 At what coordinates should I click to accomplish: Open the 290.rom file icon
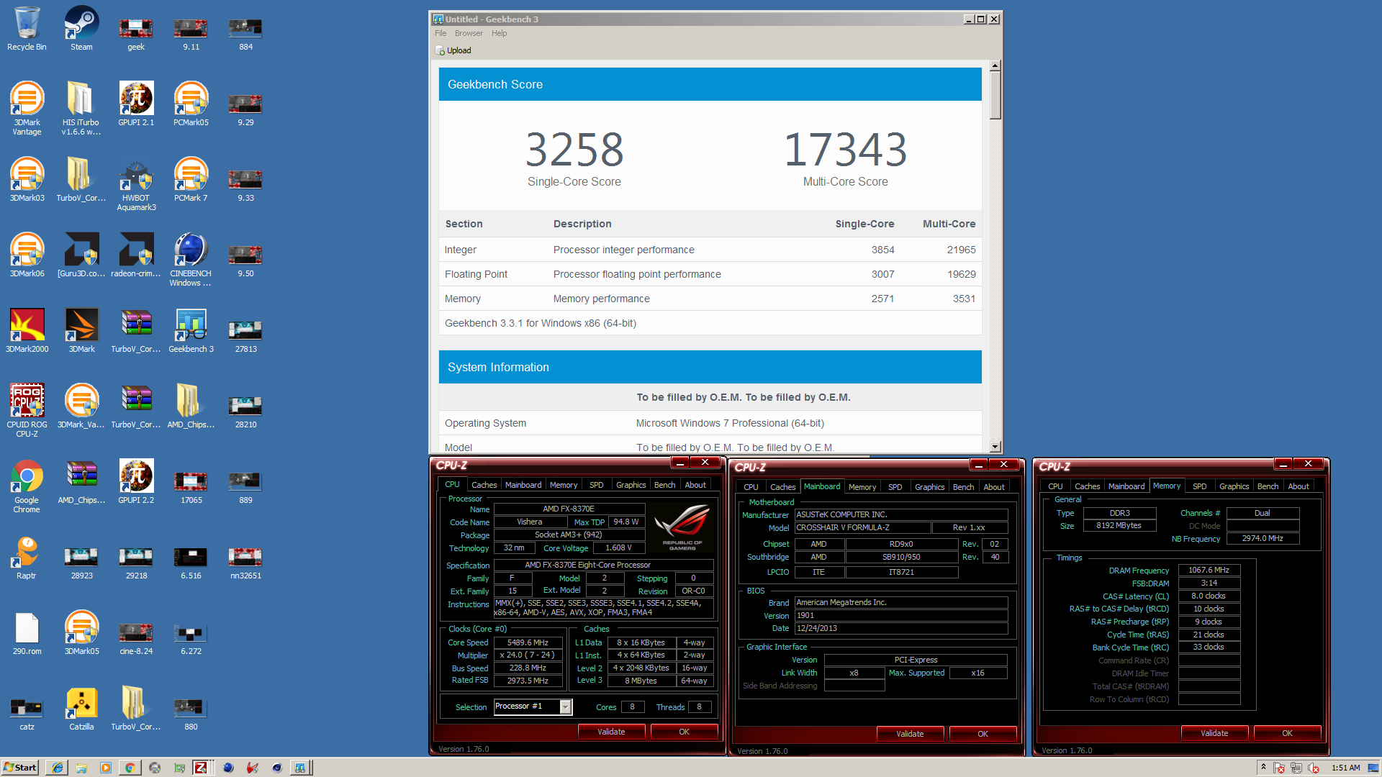[27, 633]
